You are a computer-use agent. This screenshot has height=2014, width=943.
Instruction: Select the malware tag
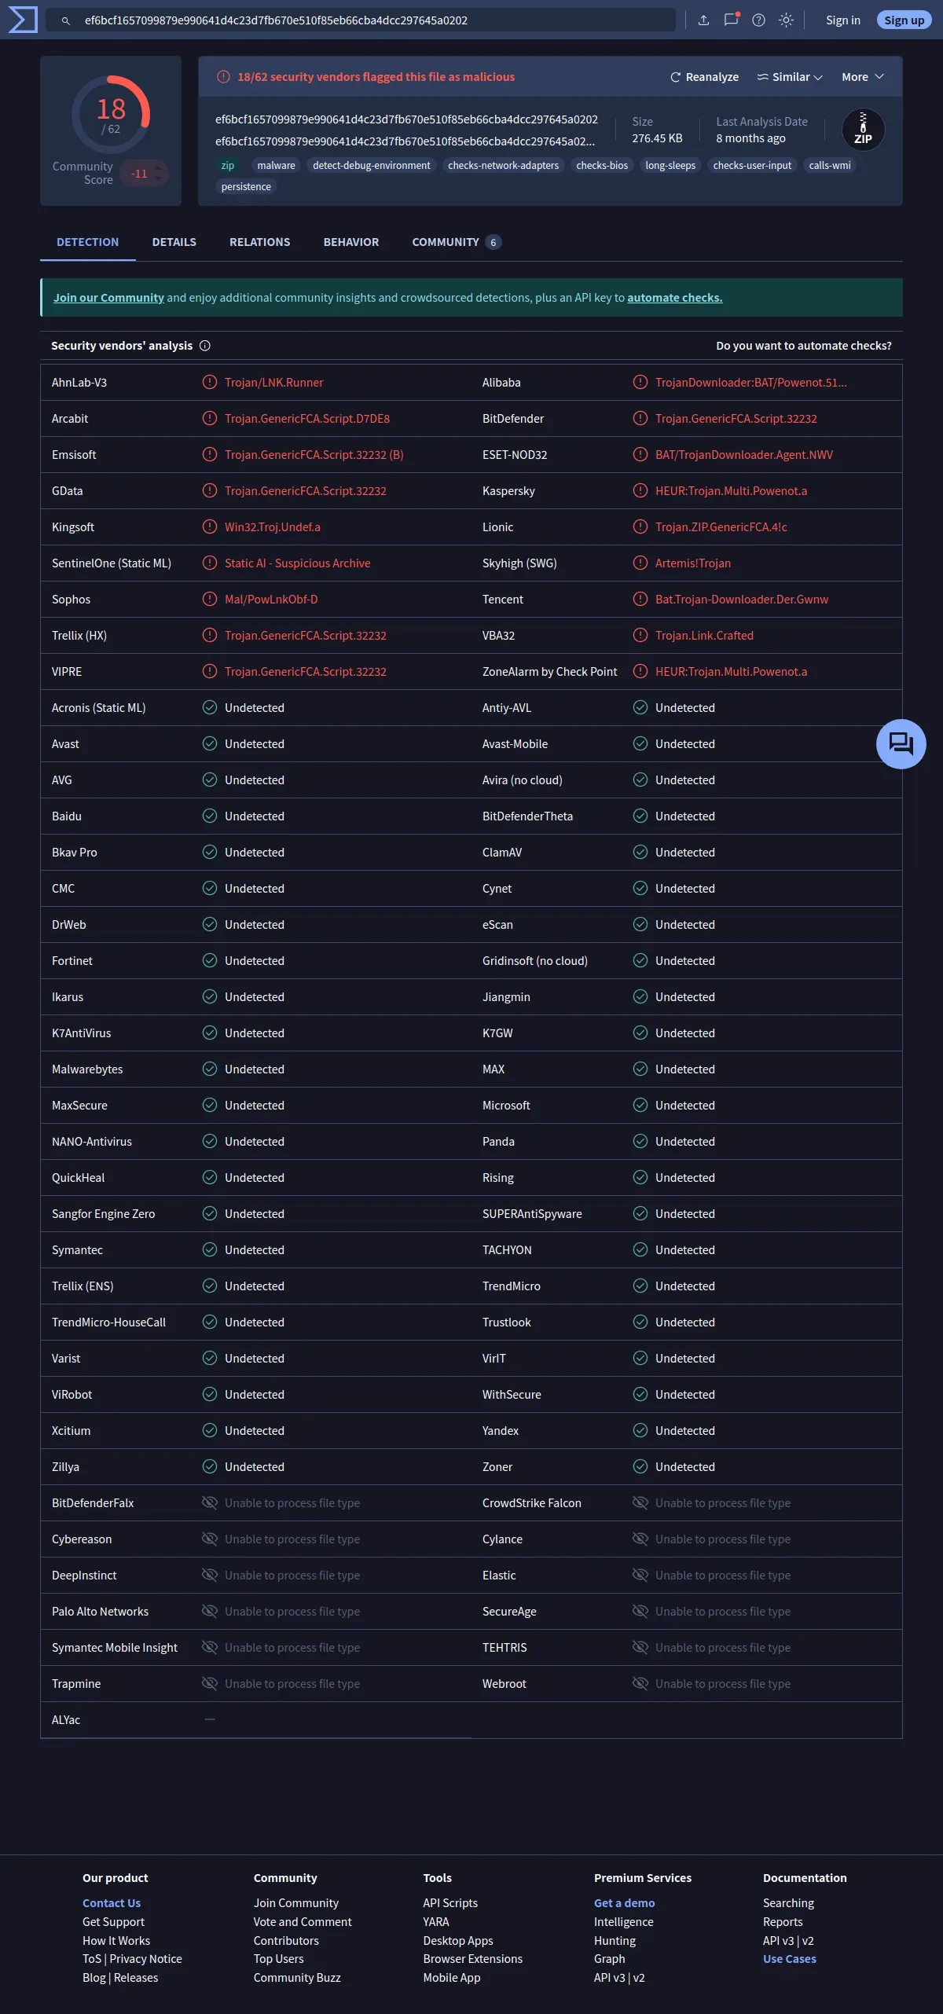point(277,166)
